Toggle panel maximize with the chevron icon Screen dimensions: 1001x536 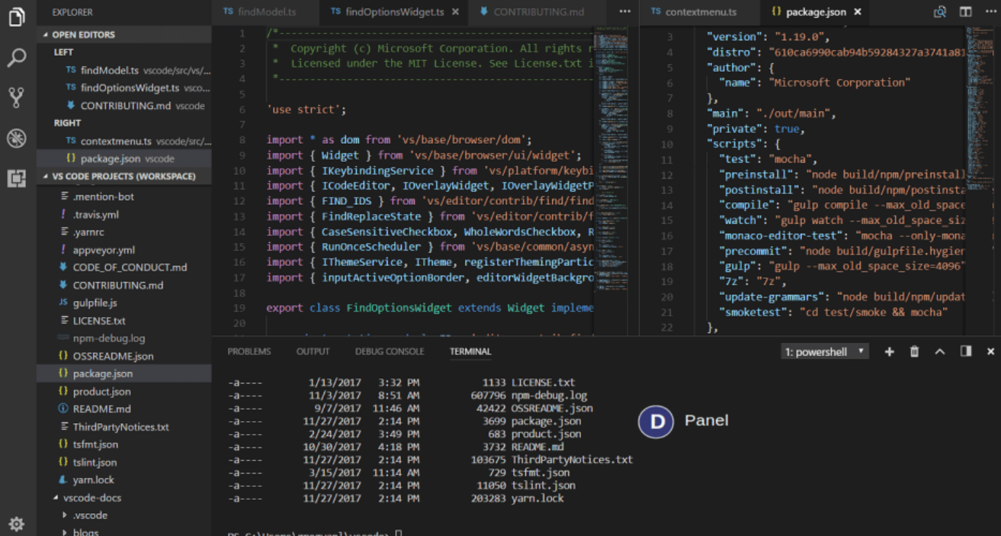point(939,351)
